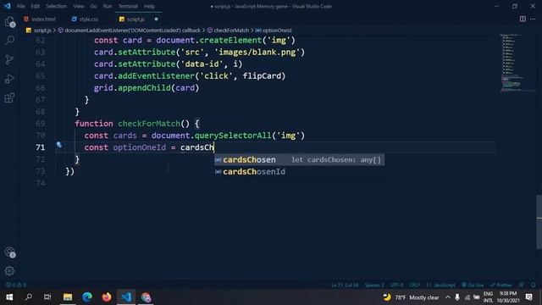Open the Extensions view
This screenshot has height=305, width=542.
(x=9, y=98)
